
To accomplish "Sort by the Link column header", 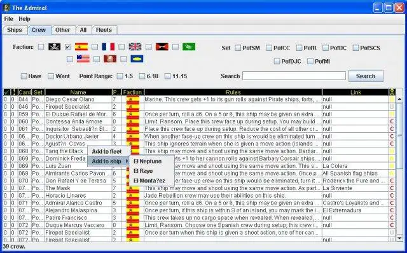I will 355,92.
